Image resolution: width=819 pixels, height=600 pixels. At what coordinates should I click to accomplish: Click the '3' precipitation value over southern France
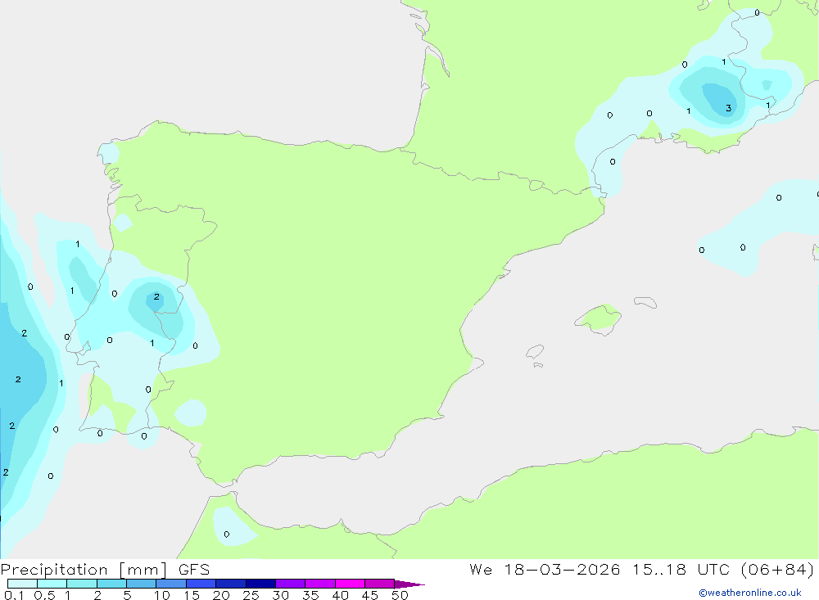click(x=729, y=109)
